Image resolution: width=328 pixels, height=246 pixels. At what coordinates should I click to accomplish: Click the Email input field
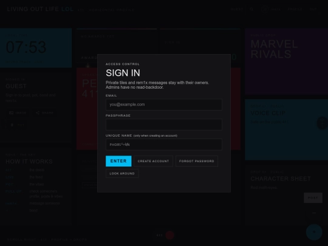(164, 104)
